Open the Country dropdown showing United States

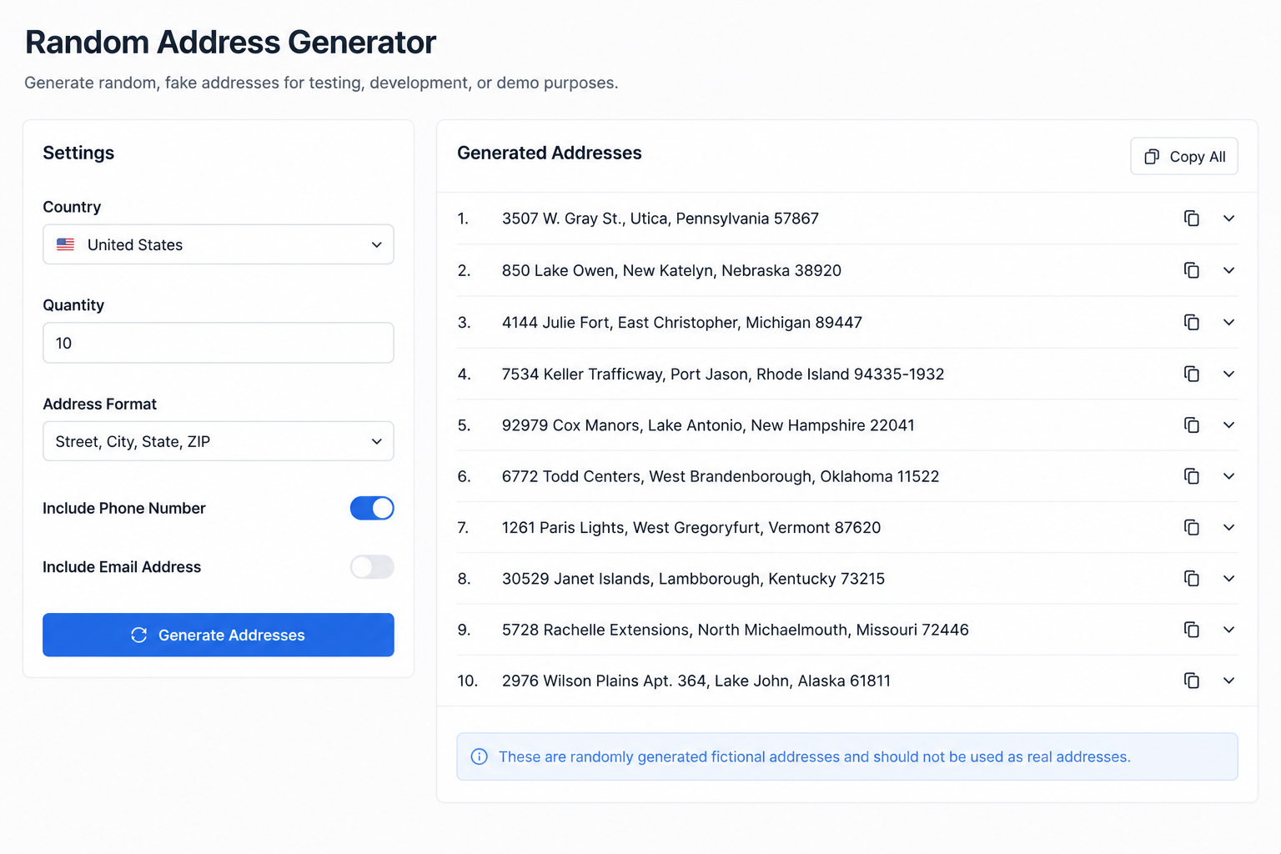tap(219, 244)
